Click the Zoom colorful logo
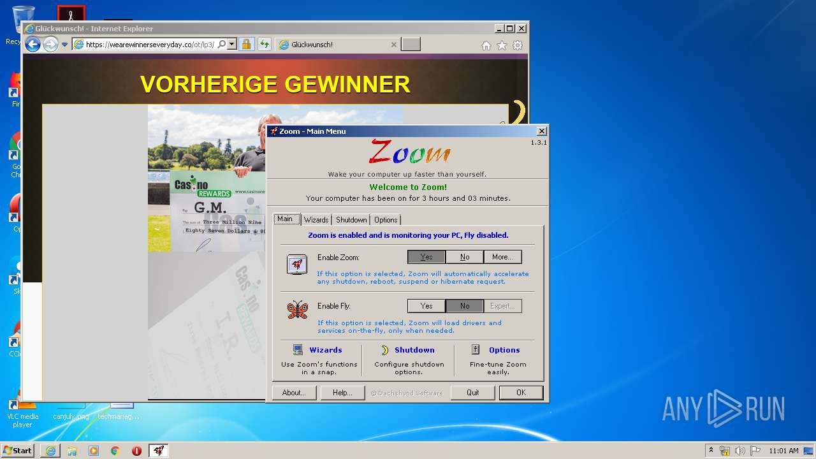Screen dimensions: 816x459 pos(409,153)
